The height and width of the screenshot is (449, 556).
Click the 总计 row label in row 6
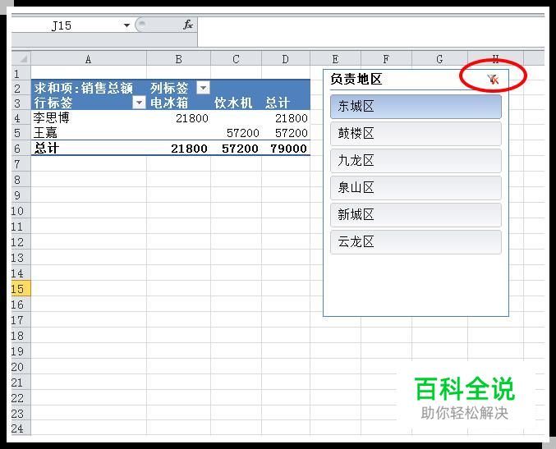click(x=89, y=148)
